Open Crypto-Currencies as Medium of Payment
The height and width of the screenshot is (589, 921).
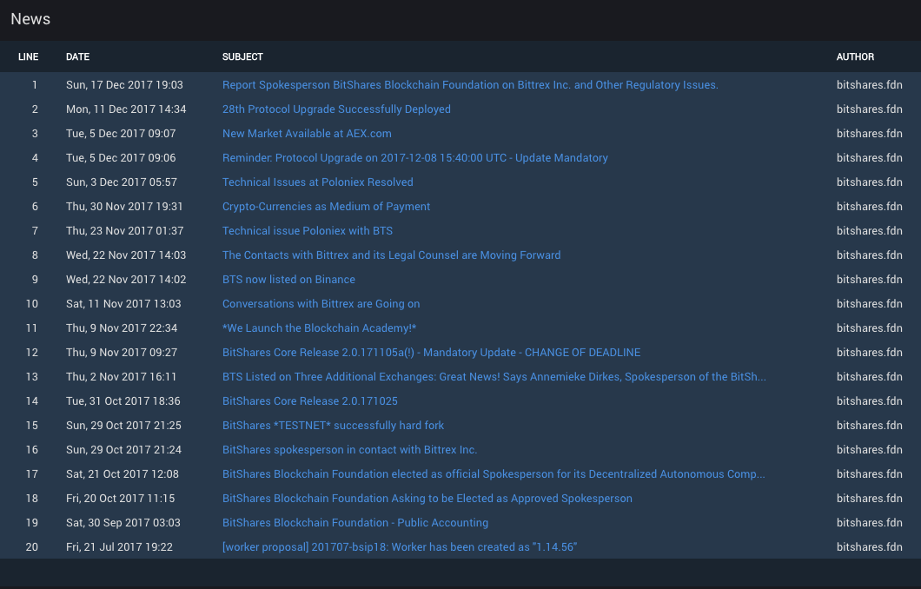coord(326,207)
